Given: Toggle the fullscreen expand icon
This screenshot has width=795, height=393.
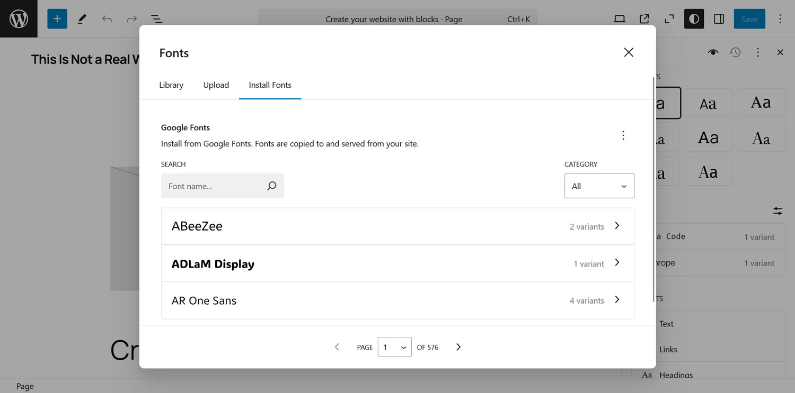Looking at the screenshot, I should click(x=669, y=19).
